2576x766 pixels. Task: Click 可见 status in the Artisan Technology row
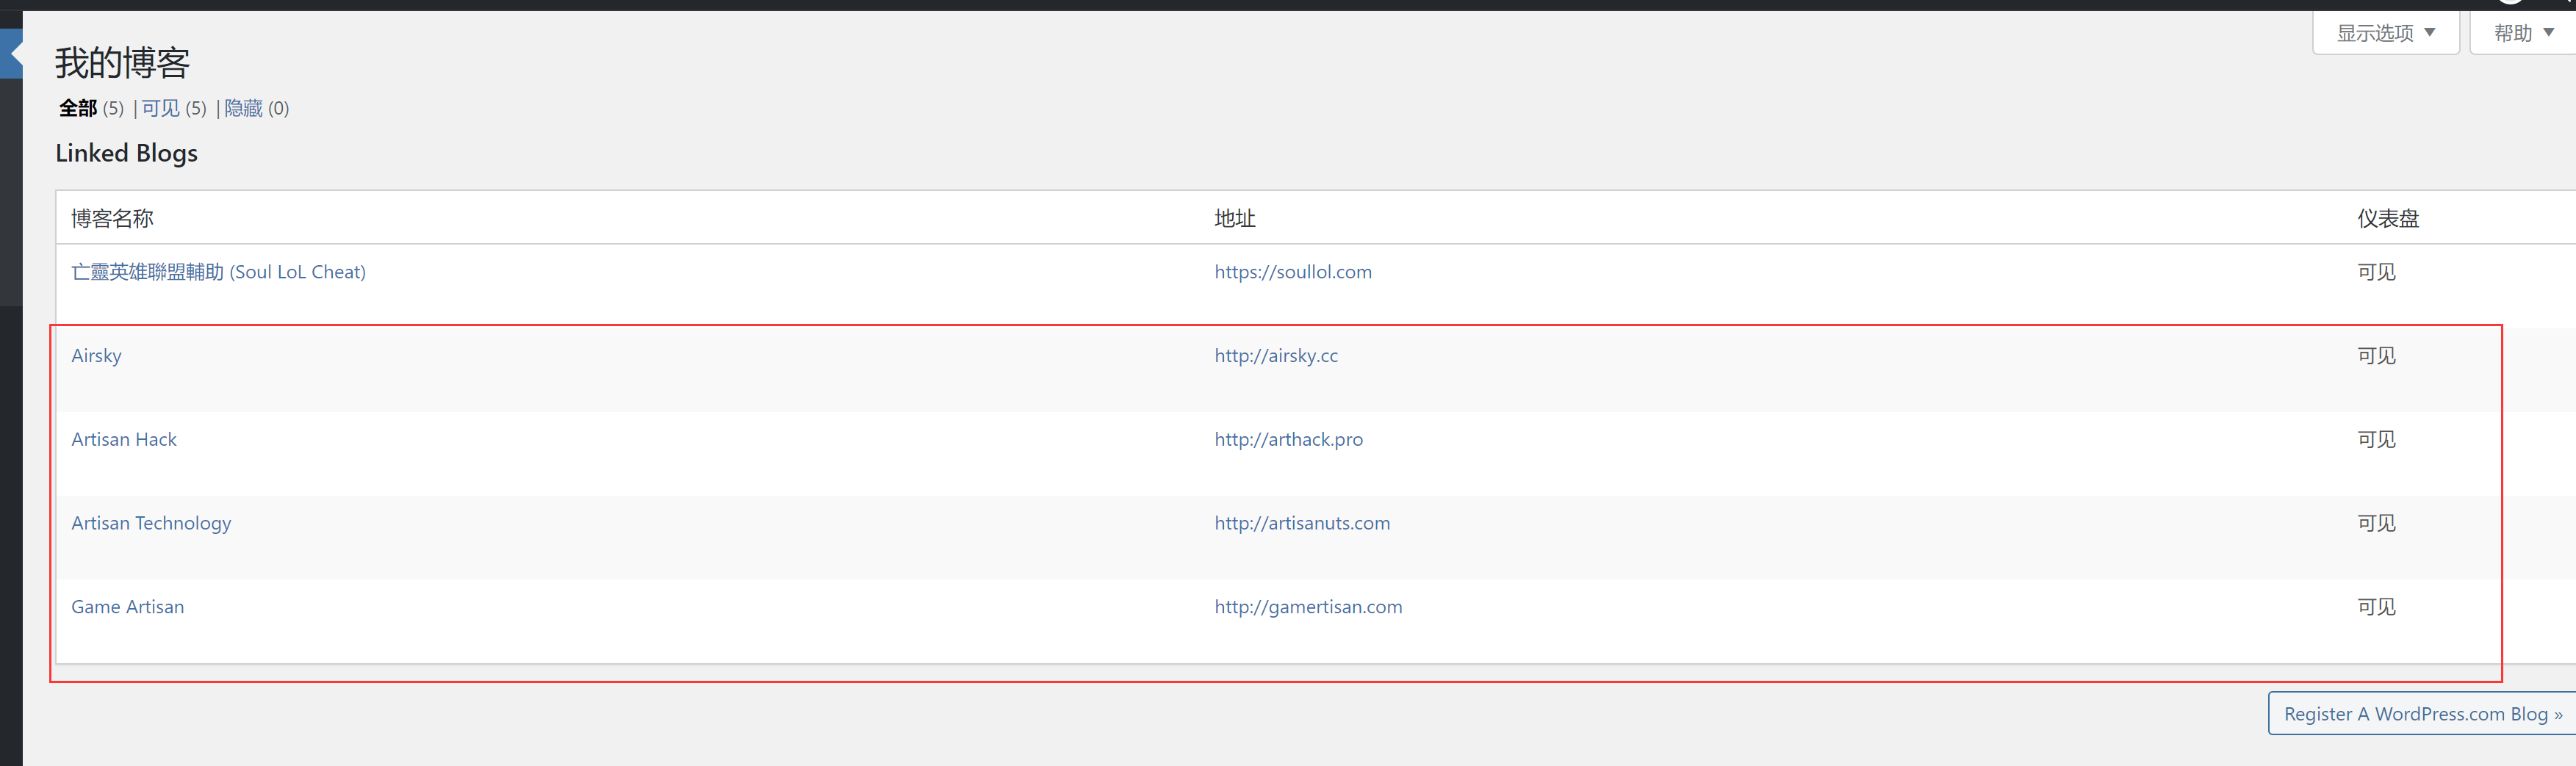pyautogui.click(x=2376, y=523)
